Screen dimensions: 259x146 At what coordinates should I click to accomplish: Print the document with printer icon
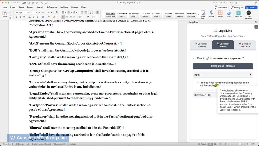click(46, 3)
